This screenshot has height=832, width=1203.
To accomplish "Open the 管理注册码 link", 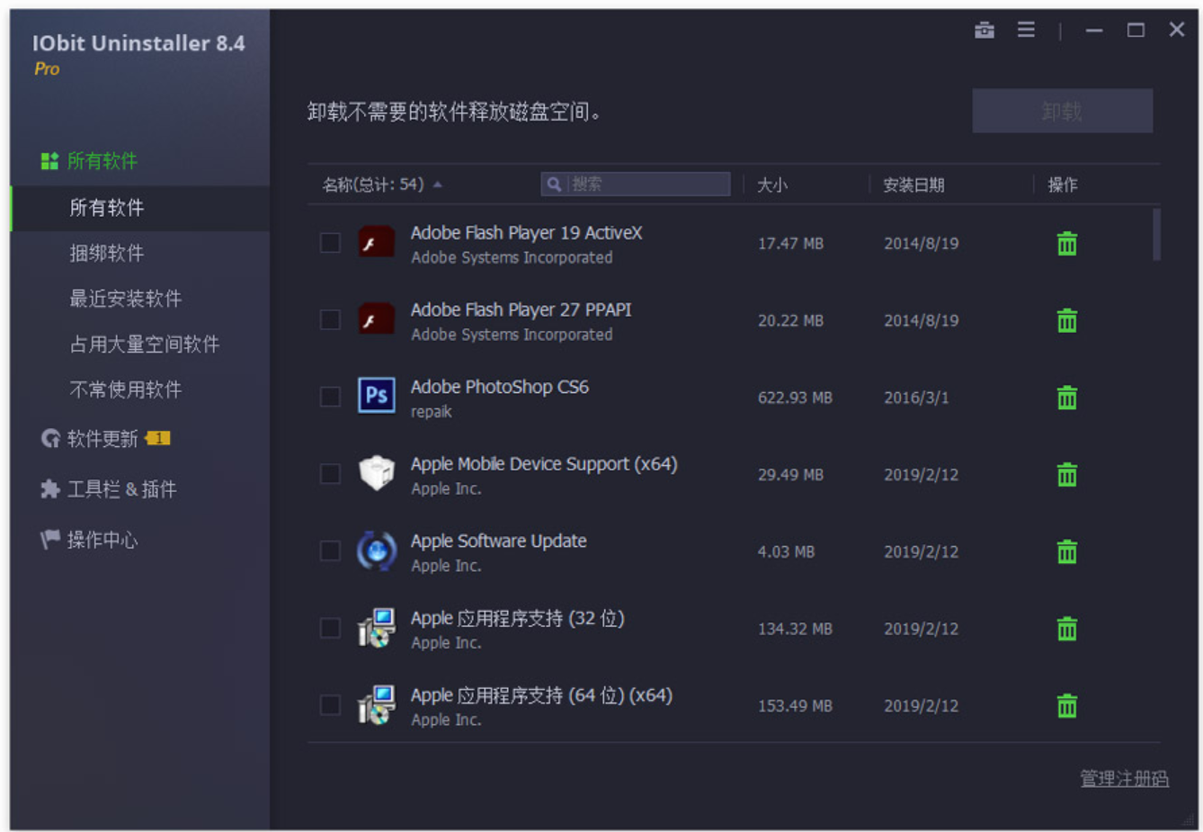I will (1124, 779).
